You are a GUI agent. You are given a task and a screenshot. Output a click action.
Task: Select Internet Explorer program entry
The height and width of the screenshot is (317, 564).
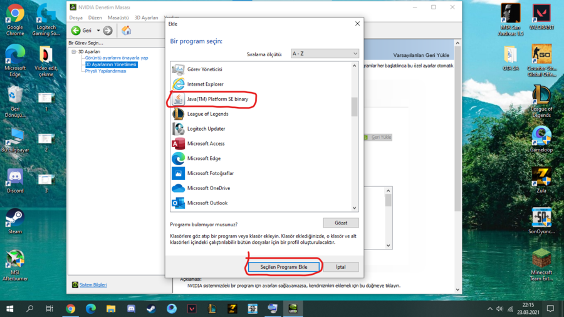[205, 84]
